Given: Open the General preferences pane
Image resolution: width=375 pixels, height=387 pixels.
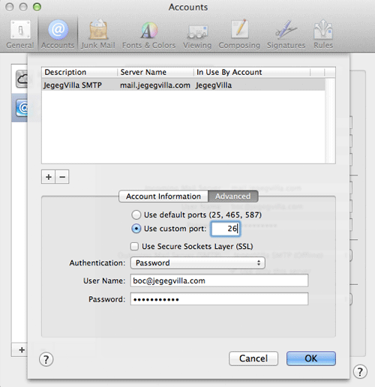Looking at the screenshot, I should tap(20, 34).
